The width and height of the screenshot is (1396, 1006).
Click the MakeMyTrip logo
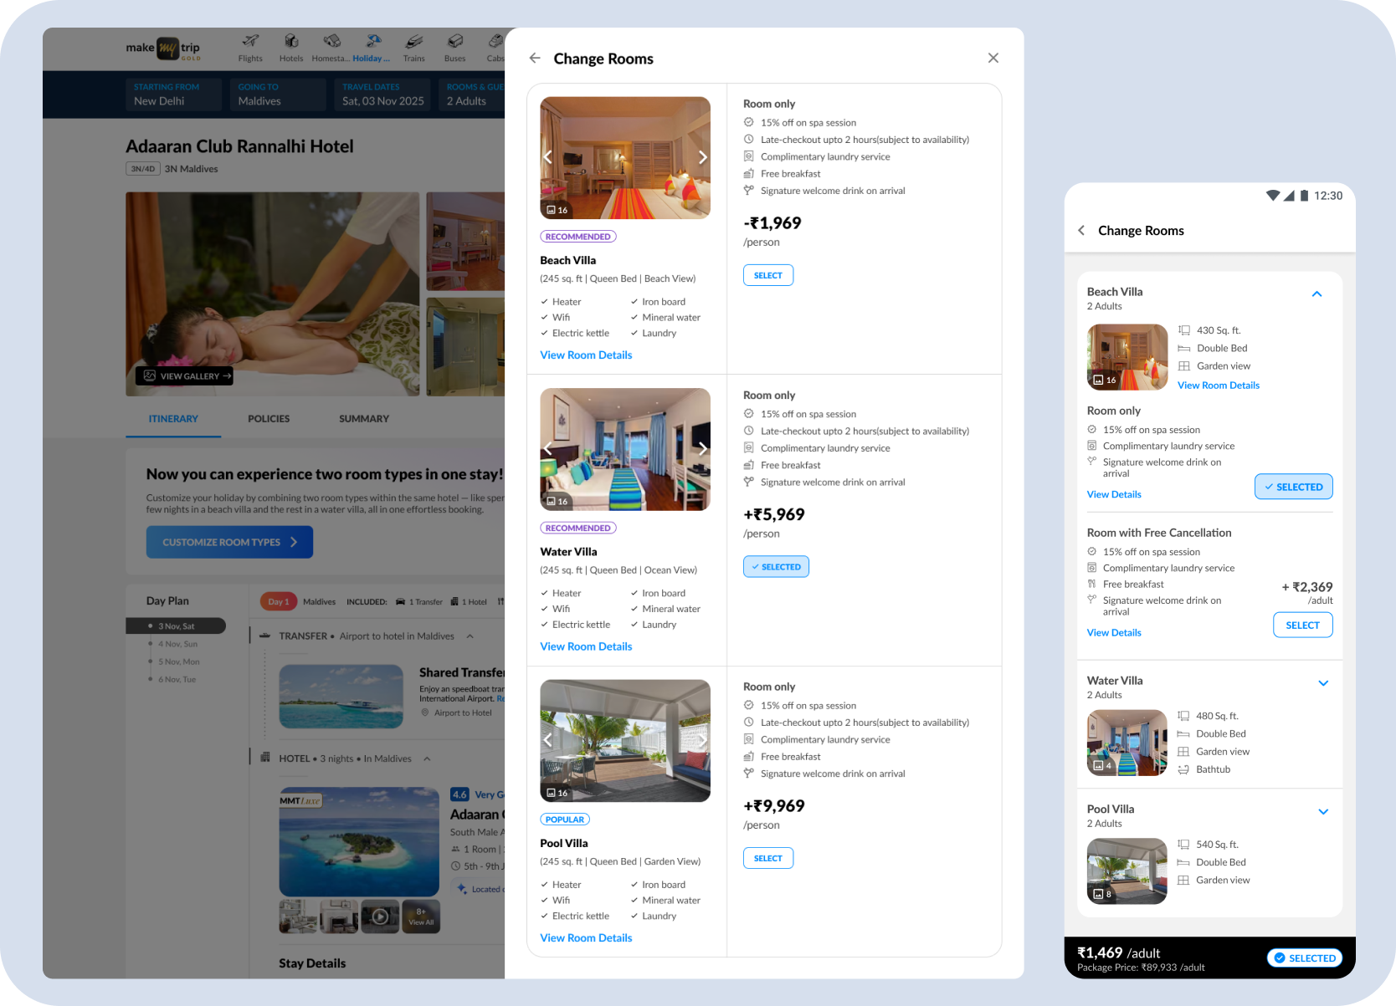click(x=163, y=49)
